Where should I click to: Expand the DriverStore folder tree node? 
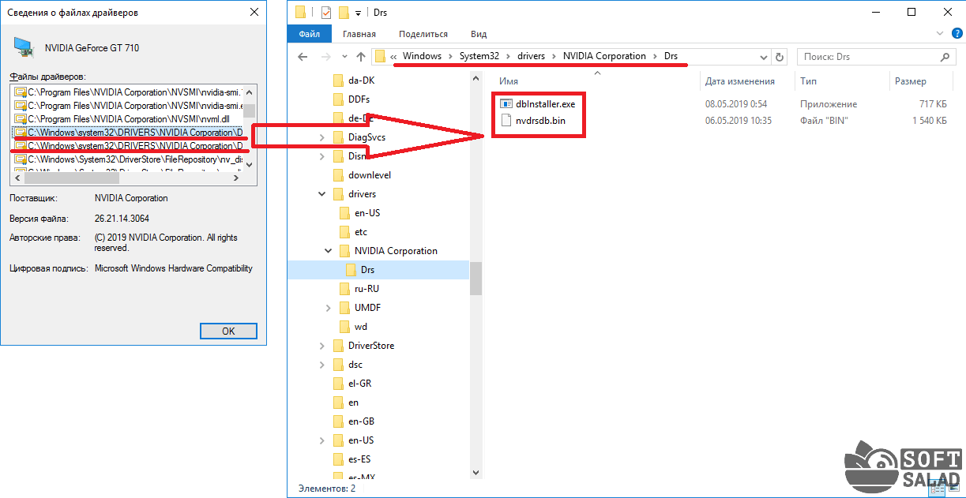pyautogui.click(x=322, y=346)
